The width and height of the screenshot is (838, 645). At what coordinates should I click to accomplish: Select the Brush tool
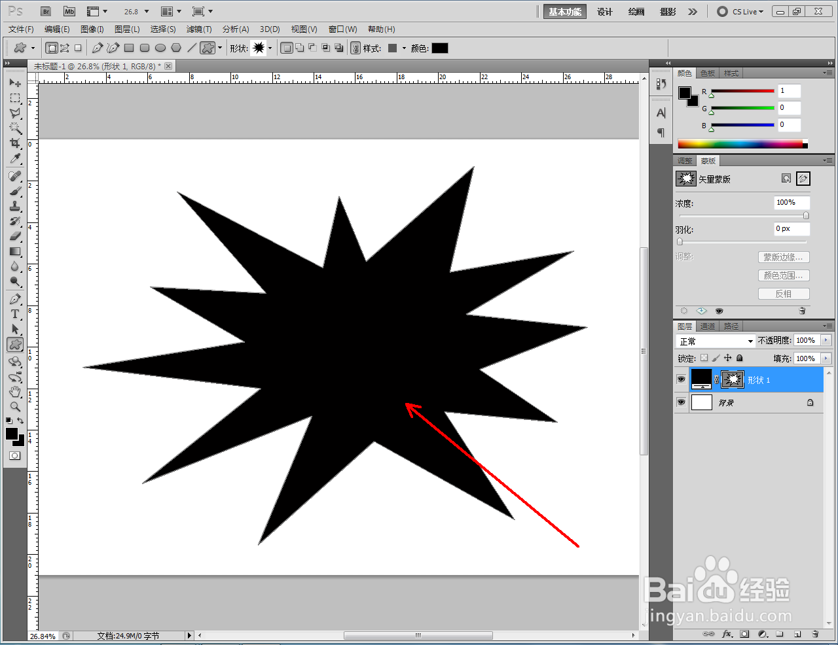click(x=15, y=191)
